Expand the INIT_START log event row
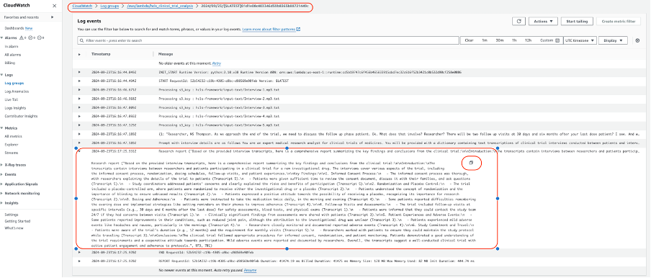The height and width of the screenshot is (278, 651). [x=79, y=72]
